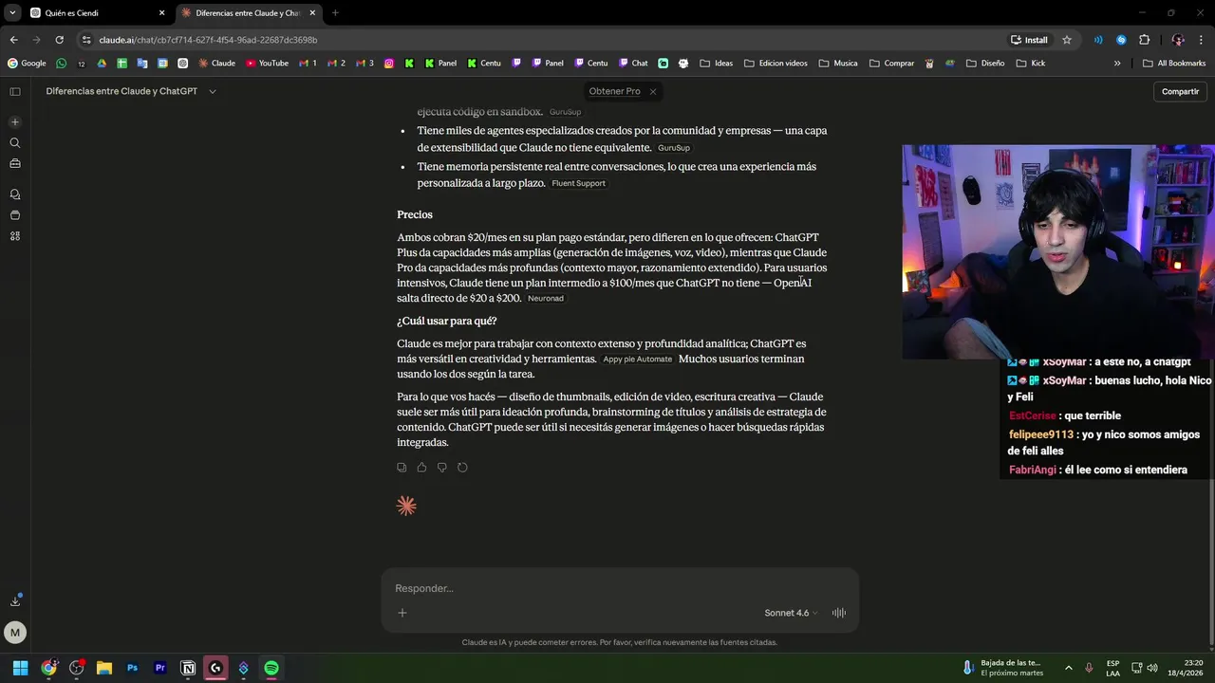Expand the system tray hidden icons chevron
The height and width of the screenshot is (683, 1215).
point(1068,668)
